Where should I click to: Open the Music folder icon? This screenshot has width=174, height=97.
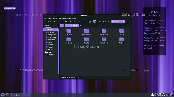tap(122, 31)
